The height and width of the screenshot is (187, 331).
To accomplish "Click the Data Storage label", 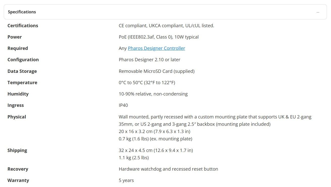I will click(x=22, y=71).
